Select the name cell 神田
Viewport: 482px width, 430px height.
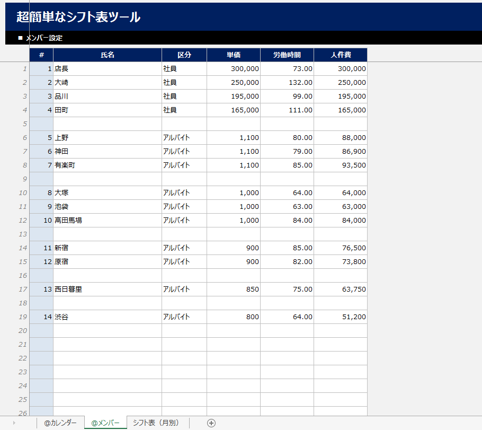point(108,152)
